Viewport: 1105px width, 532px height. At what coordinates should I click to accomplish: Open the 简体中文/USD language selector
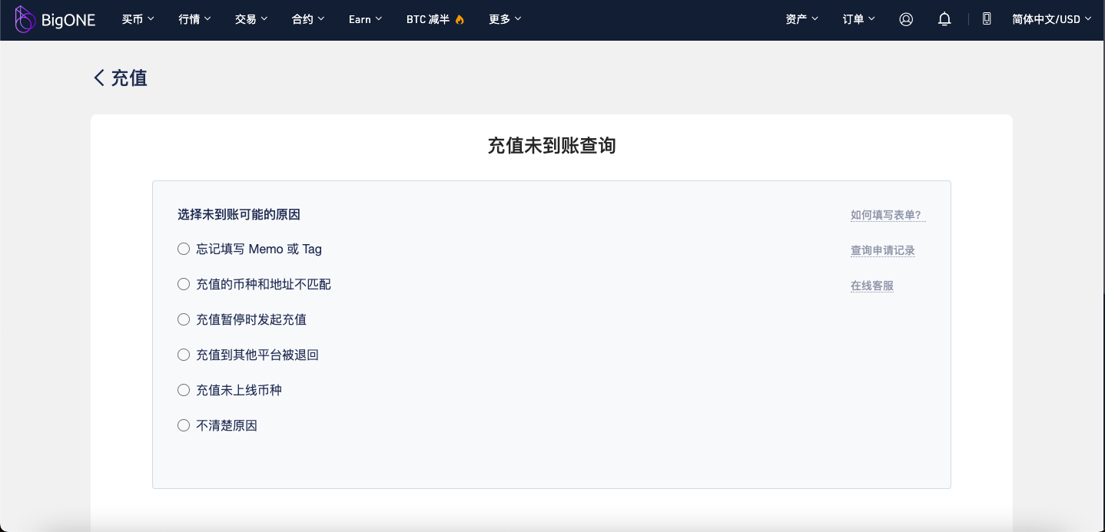[x=1052, y=19]
